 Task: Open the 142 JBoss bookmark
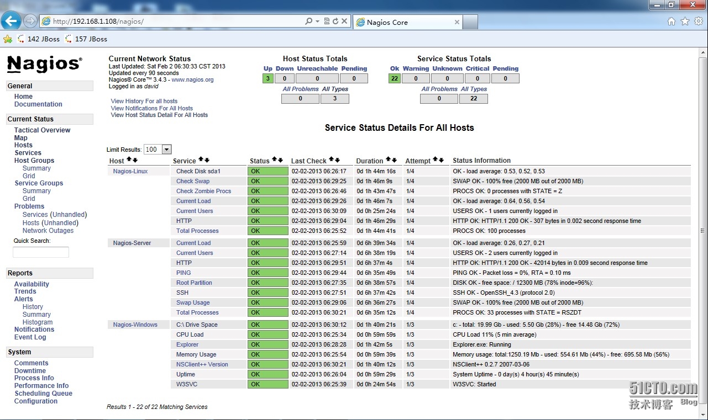coord(39,39)
